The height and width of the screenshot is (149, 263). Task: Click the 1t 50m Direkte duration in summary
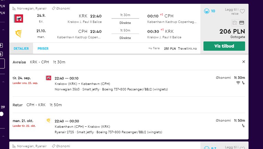pyautogui.click(x=125, y=34)
